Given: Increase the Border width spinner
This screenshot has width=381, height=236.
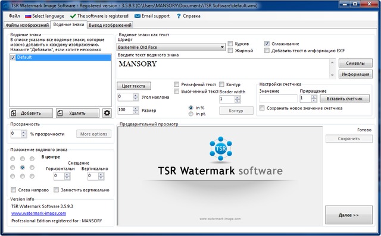Looking at the screenshot, I should 238,97.
